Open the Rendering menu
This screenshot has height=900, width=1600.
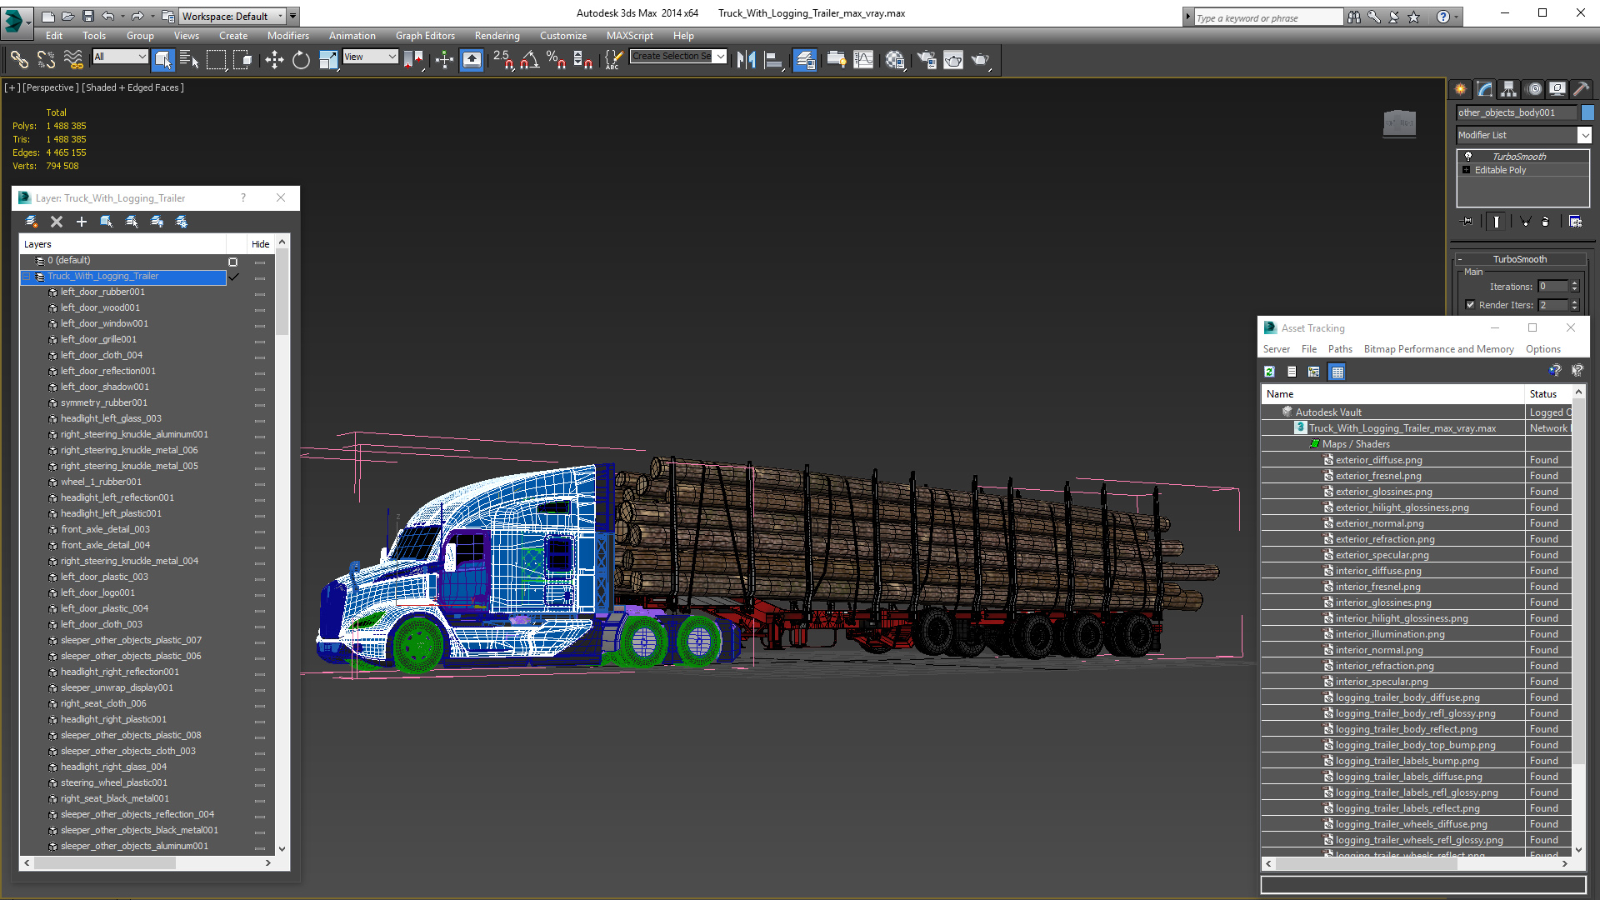(497, 36)
